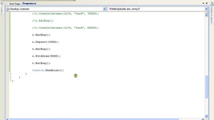Open the Solution Explorer side panel
Viewport: 214px width, 120px height.
[x=212, y=13]
